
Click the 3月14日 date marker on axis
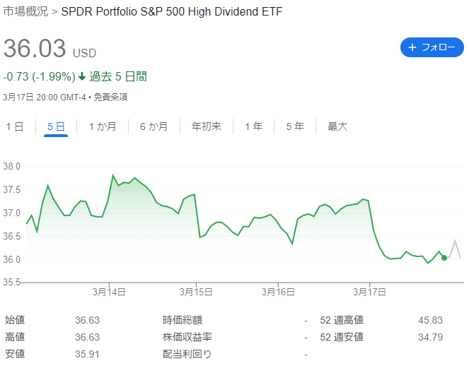(109, 292)
